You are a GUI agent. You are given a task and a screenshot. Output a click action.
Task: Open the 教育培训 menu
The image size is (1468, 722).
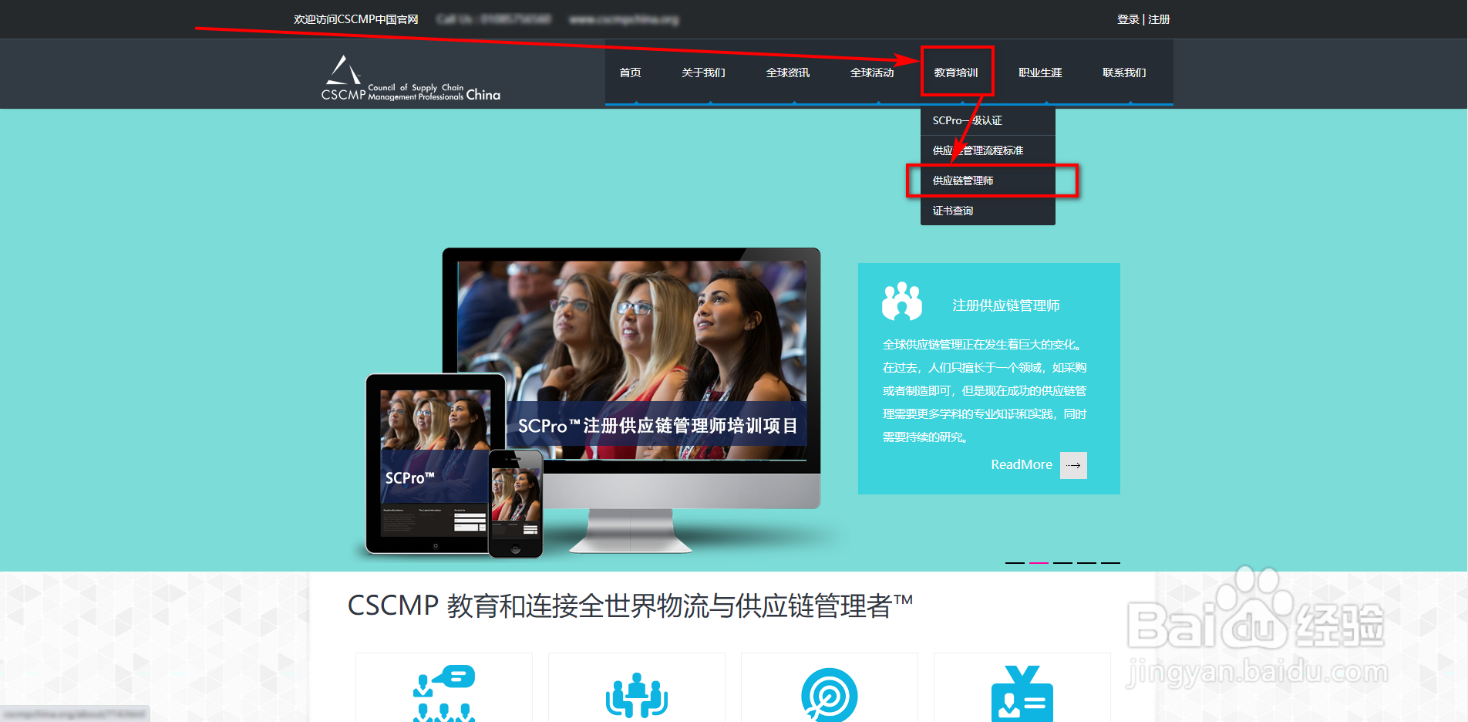pyautogui.click(x=956, y=73)
